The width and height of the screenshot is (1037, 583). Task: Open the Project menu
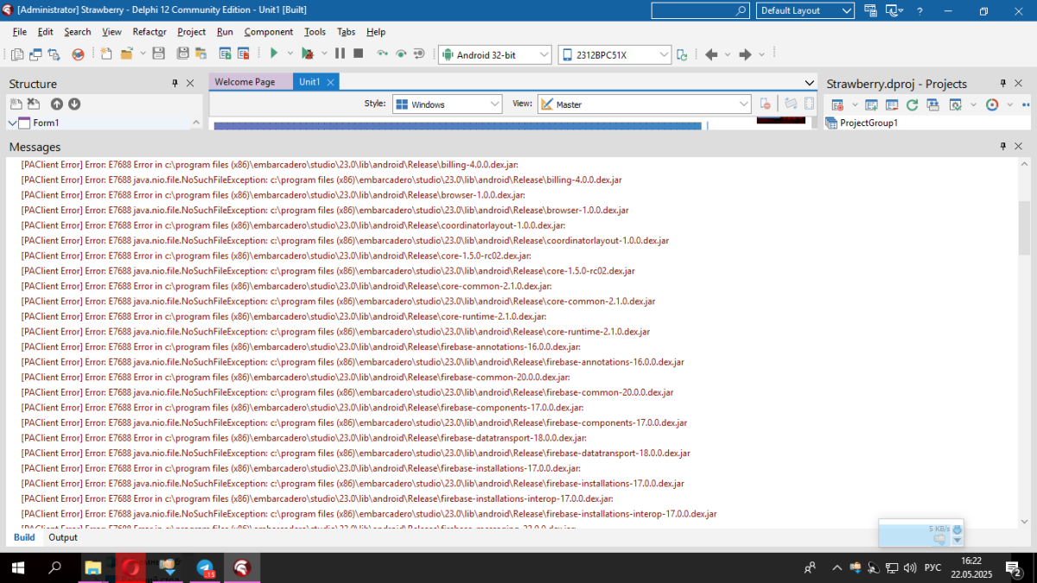pyautogui.click(x=192, y=31)
